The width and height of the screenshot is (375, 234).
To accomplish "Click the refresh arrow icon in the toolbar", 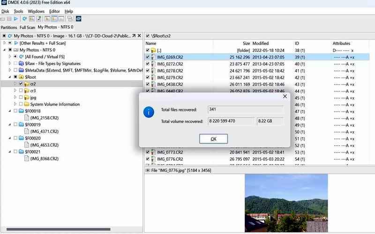I will pos(25,19).
